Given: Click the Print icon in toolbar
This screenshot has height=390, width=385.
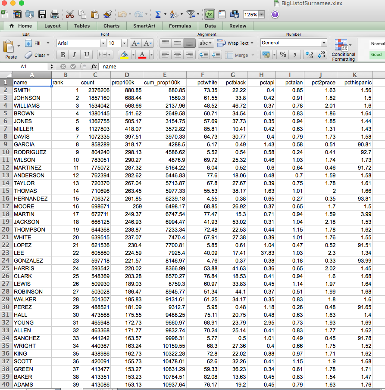Looking at the screenshot, I should click(54, 15).
